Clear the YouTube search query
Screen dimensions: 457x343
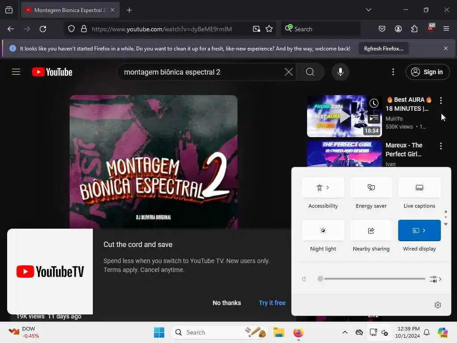pyautogui.click(x=289, y=72)
